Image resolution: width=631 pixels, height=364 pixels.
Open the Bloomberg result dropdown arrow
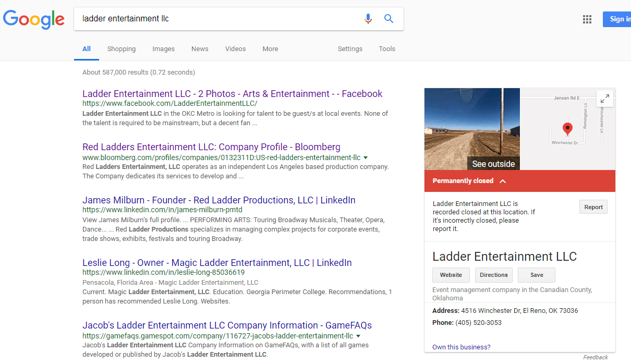click(366, 157)
